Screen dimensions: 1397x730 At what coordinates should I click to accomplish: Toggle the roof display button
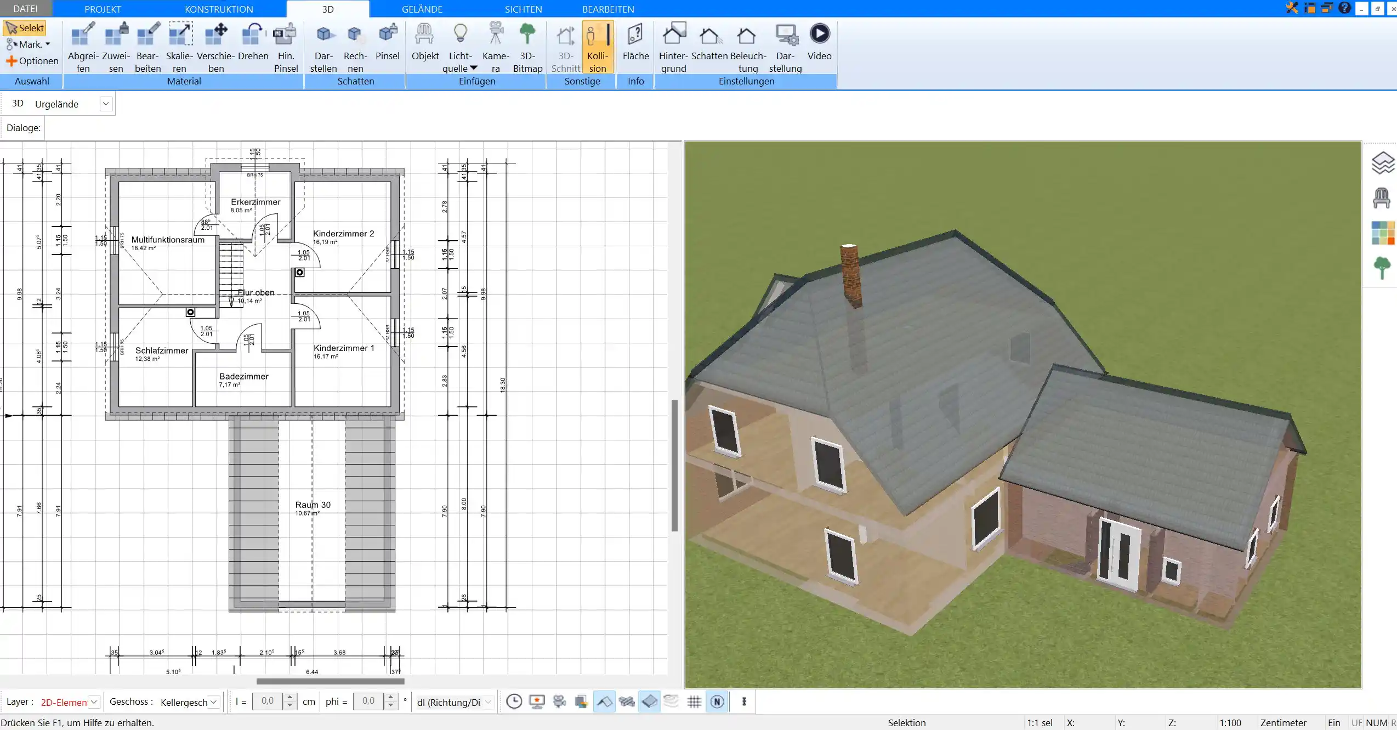click(x=604, y=701)
